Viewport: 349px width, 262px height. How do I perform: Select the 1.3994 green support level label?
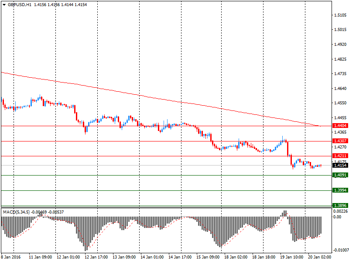[x=340, y=190]
